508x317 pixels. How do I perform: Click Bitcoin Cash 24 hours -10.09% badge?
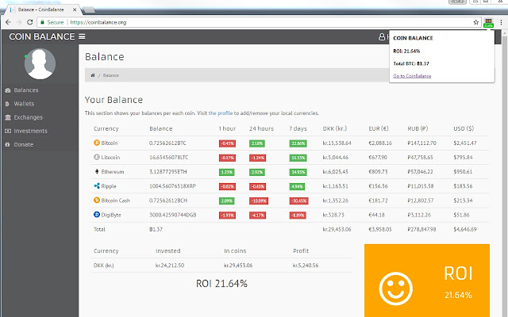(259, 201)
